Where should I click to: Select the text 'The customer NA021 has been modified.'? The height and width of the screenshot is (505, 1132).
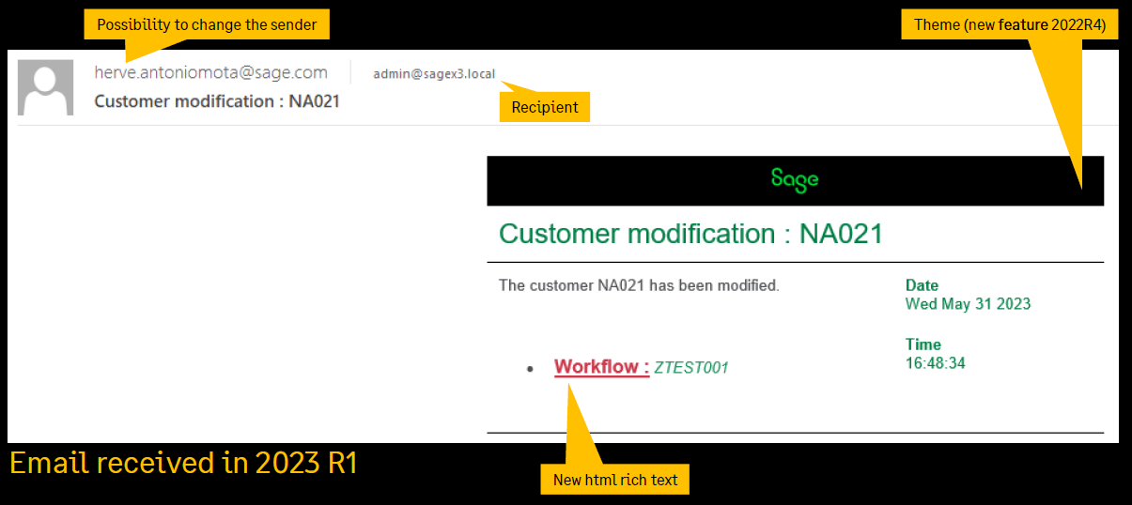coord(639,285)
